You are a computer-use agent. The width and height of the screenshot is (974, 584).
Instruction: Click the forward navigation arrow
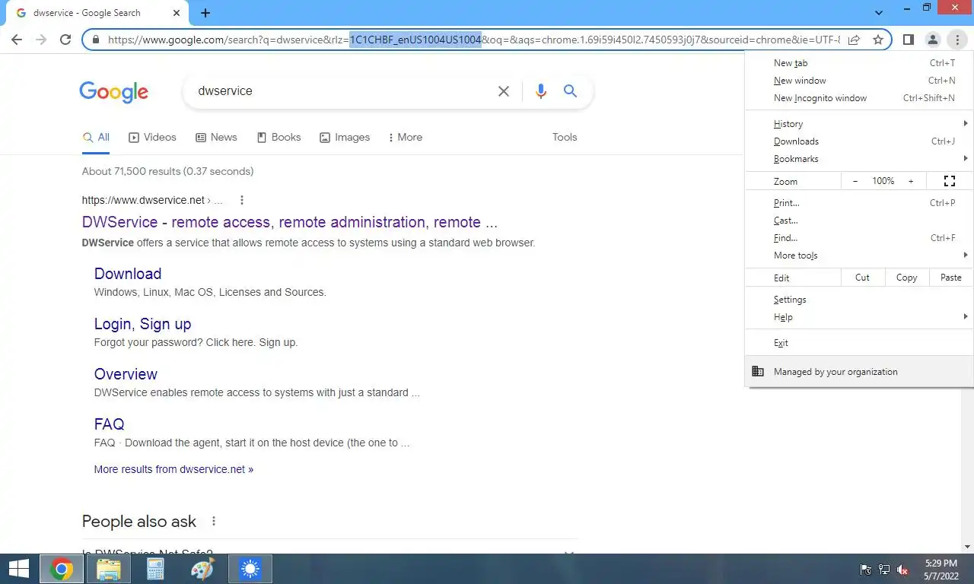tap(41, 40)
